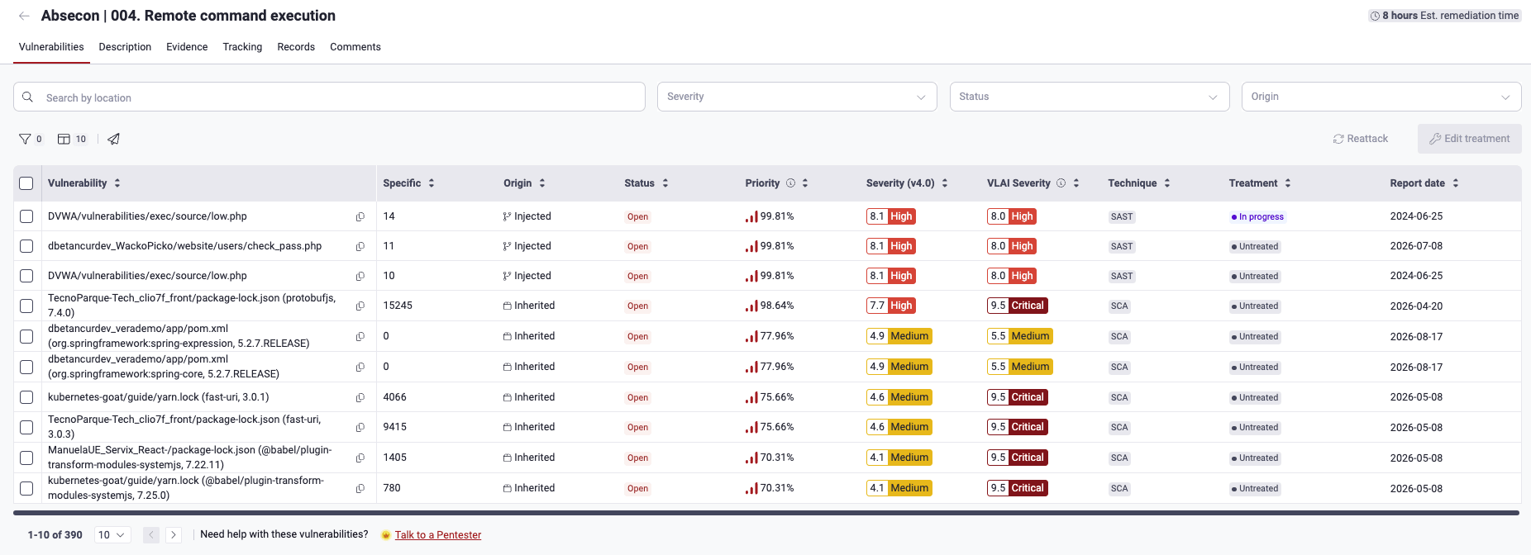
Task: Copy location of dbetancurdev_WackoPicko check_pass.php row
Action: coord(360,247)
